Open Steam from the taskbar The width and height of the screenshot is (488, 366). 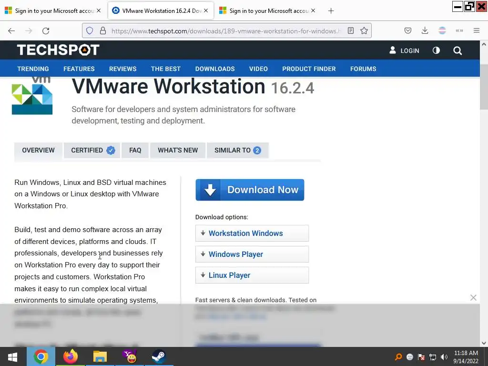click(x=159, y=356)
